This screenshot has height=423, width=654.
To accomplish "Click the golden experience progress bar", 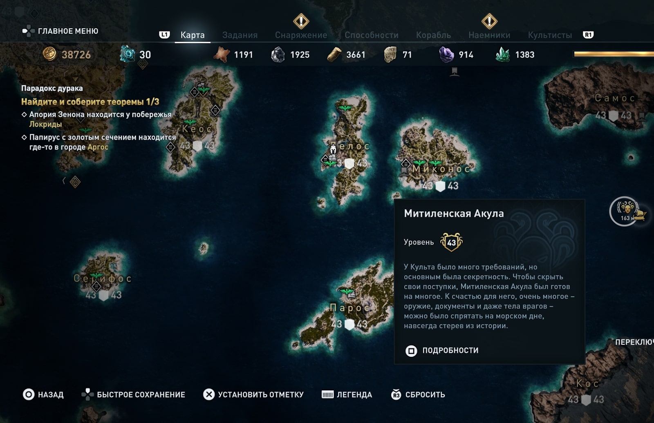I will click(614, 54).
